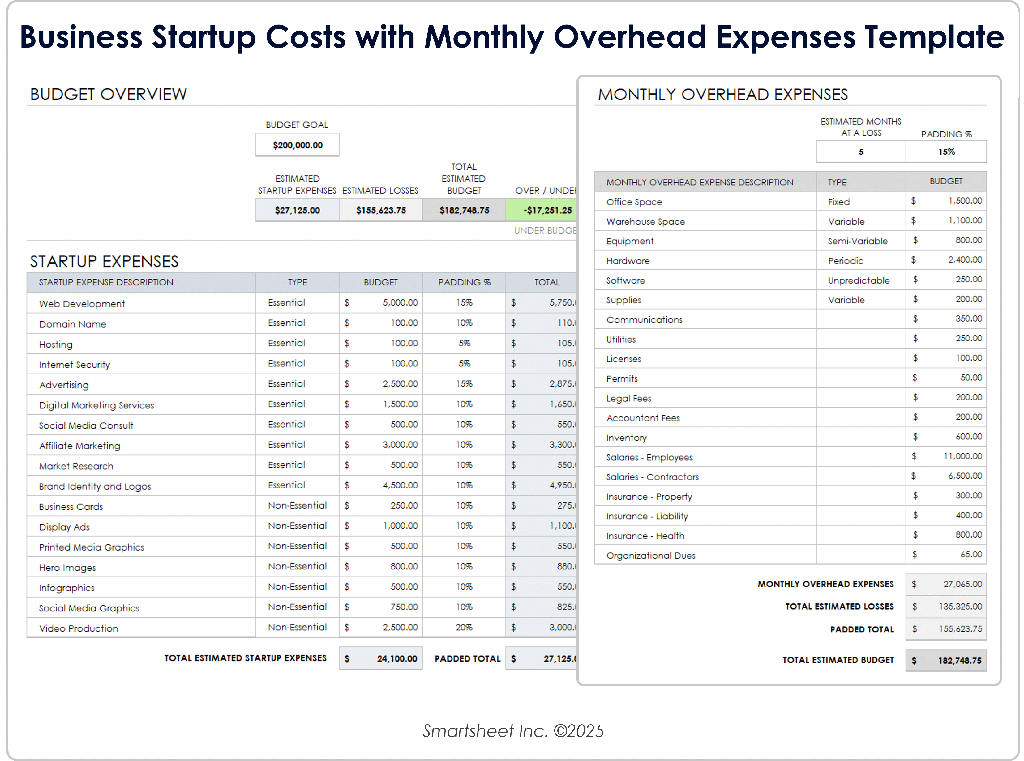
Task: Select the Estimated Losses $155,623.75 cell
Action: pos(381,210)
